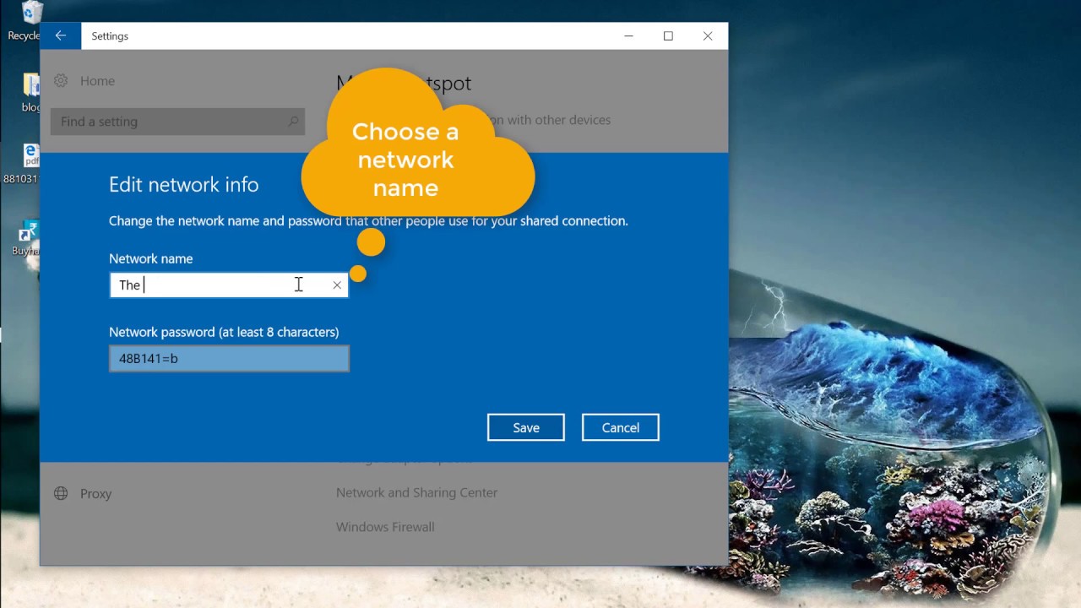Click the 'Network name' label

151,258
